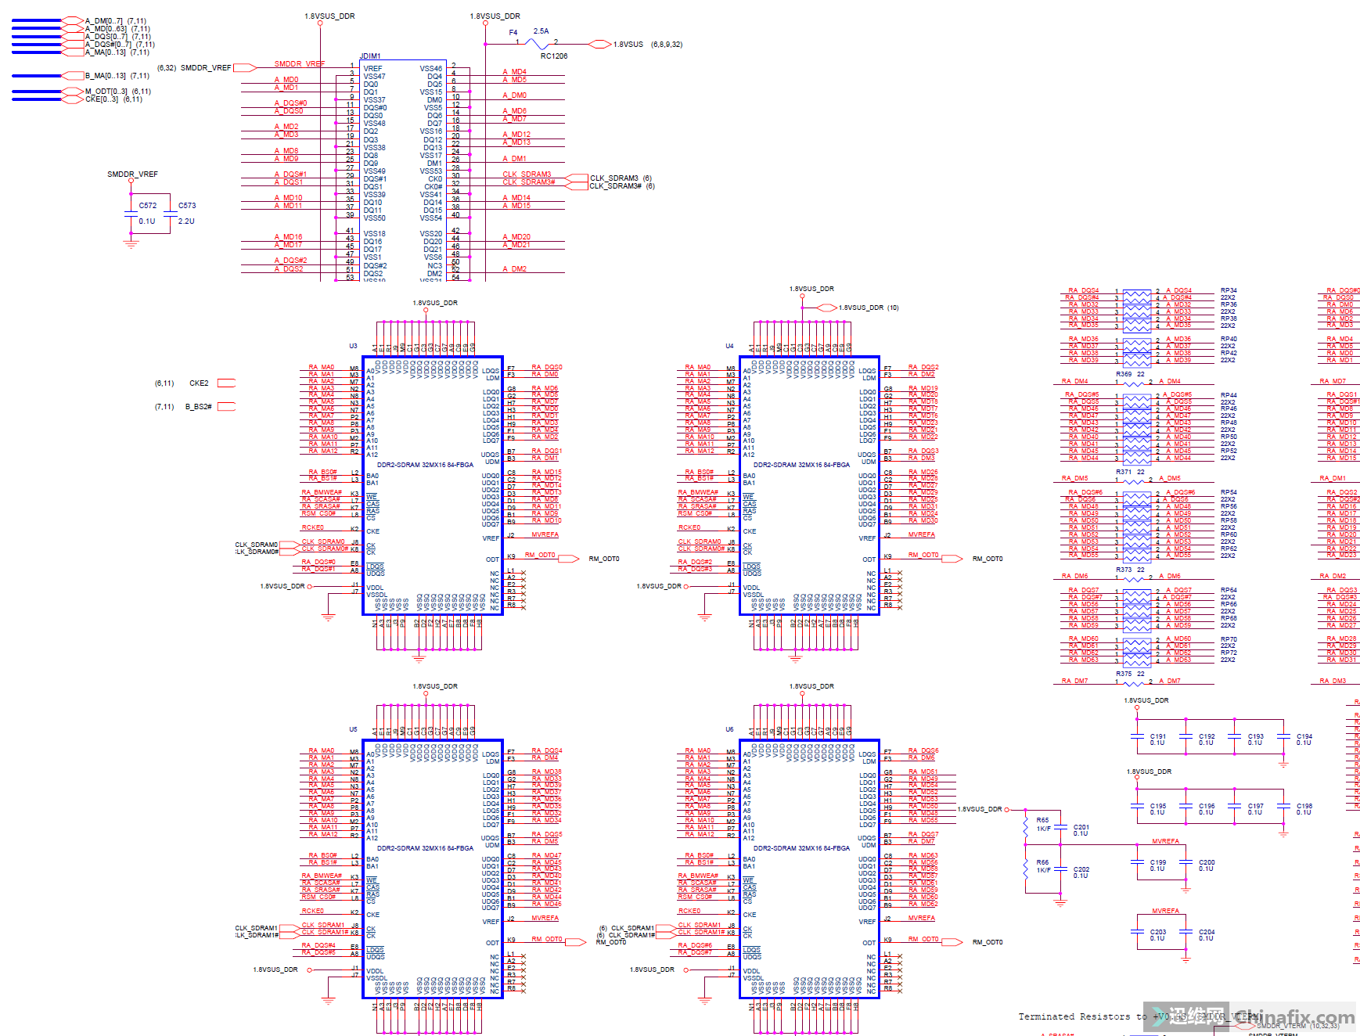Select the 1.8VSUS_DDR (10) off-page label
Screen dimensions: 1360x1036
point(869,308)
